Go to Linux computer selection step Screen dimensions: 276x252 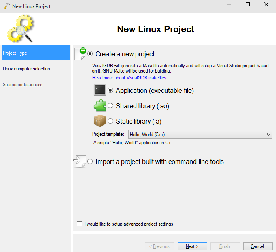coord(26,69)
